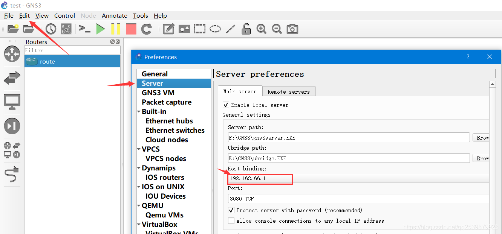Click the Zoom out magnifier icon

tap(277, 29)
